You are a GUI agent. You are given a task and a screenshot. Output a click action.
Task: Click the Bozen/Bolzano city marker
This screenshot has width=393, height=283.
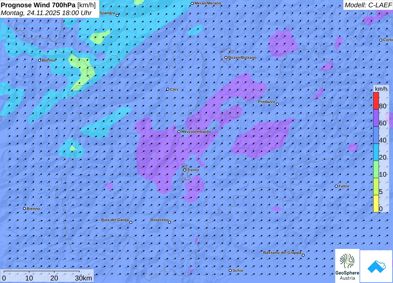tap(226, 58)
